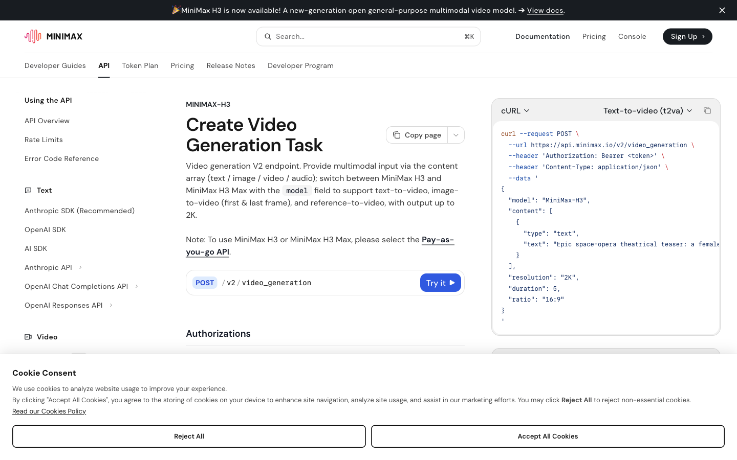Click the Sign Up button

(x=687, y=36)
